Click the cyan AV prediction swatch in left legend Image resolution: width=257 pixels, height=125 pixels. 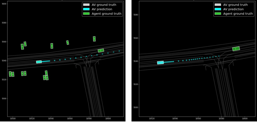tap(86, 9)
